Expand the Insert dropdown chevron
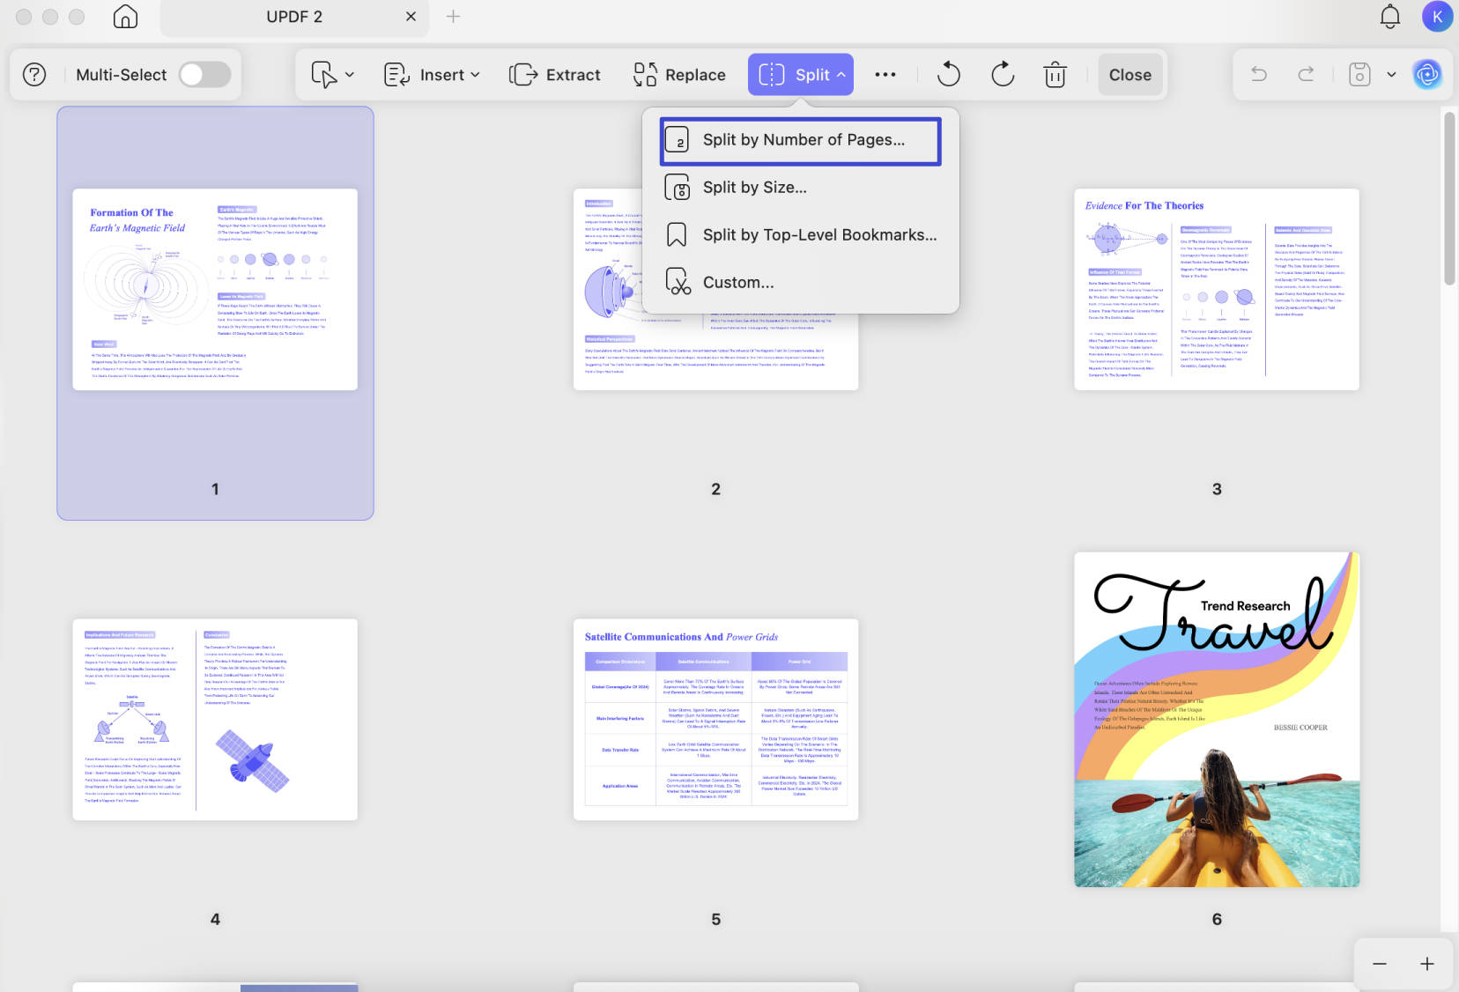Image resolution: width=1459 pixels, height=992 pixels. 476,75
